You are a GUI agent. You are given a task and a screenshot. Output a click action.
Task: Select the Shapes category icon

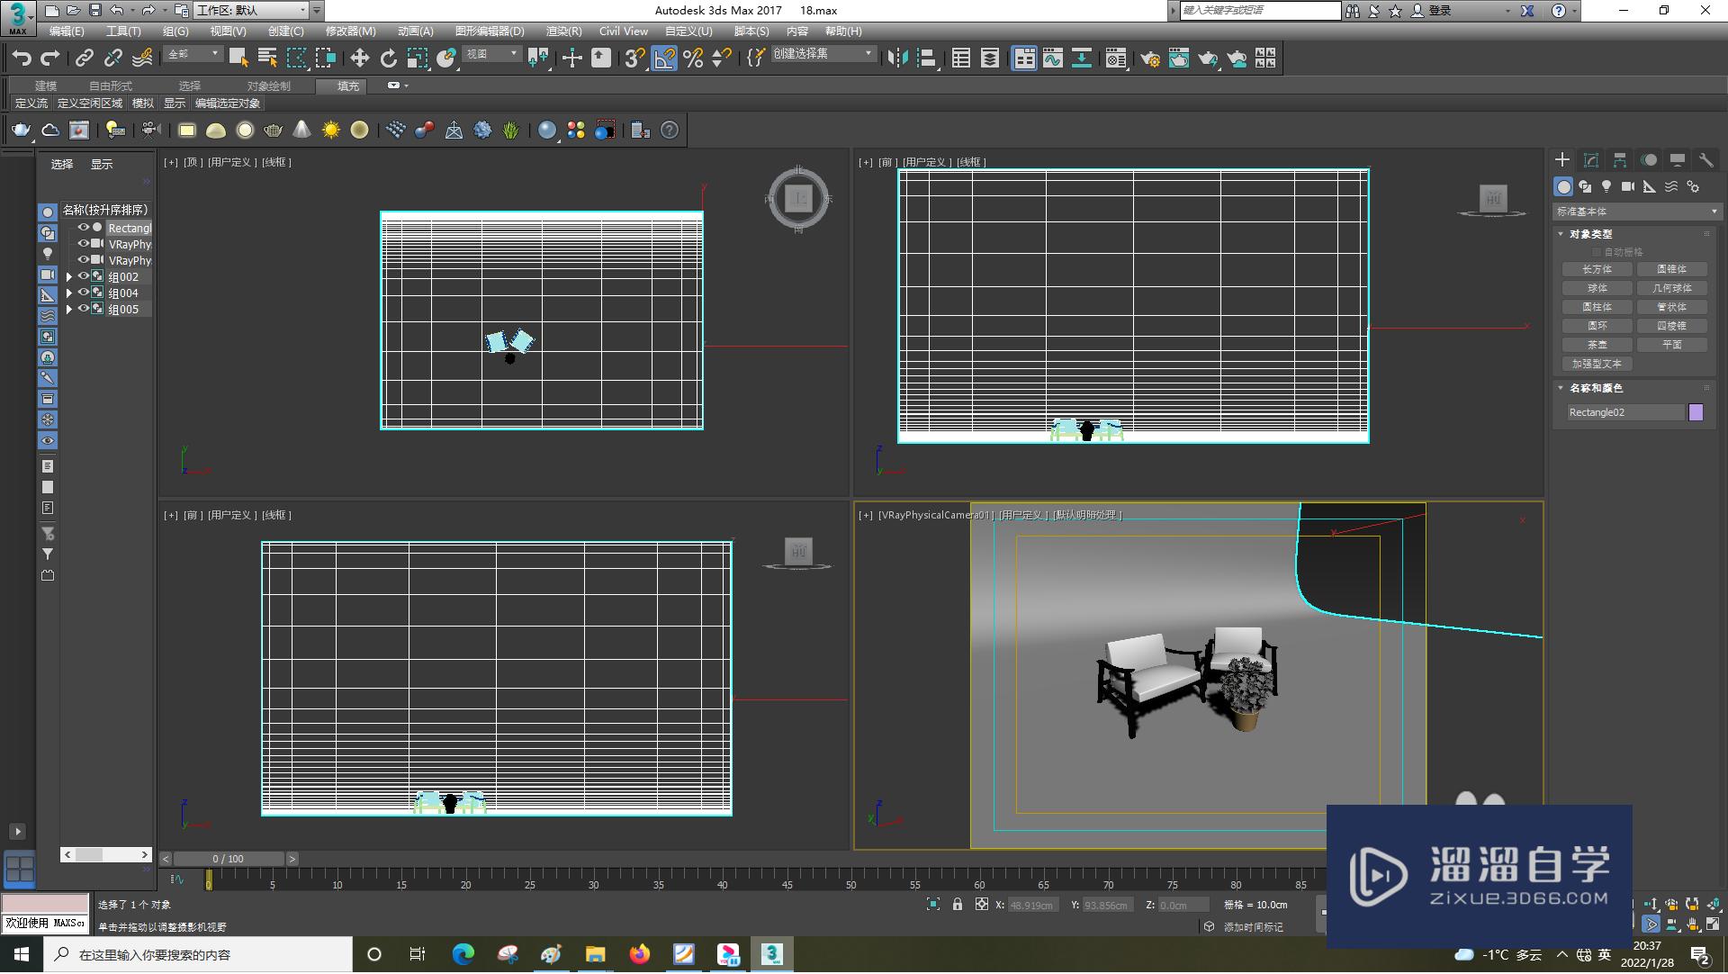coord(1585,186)
